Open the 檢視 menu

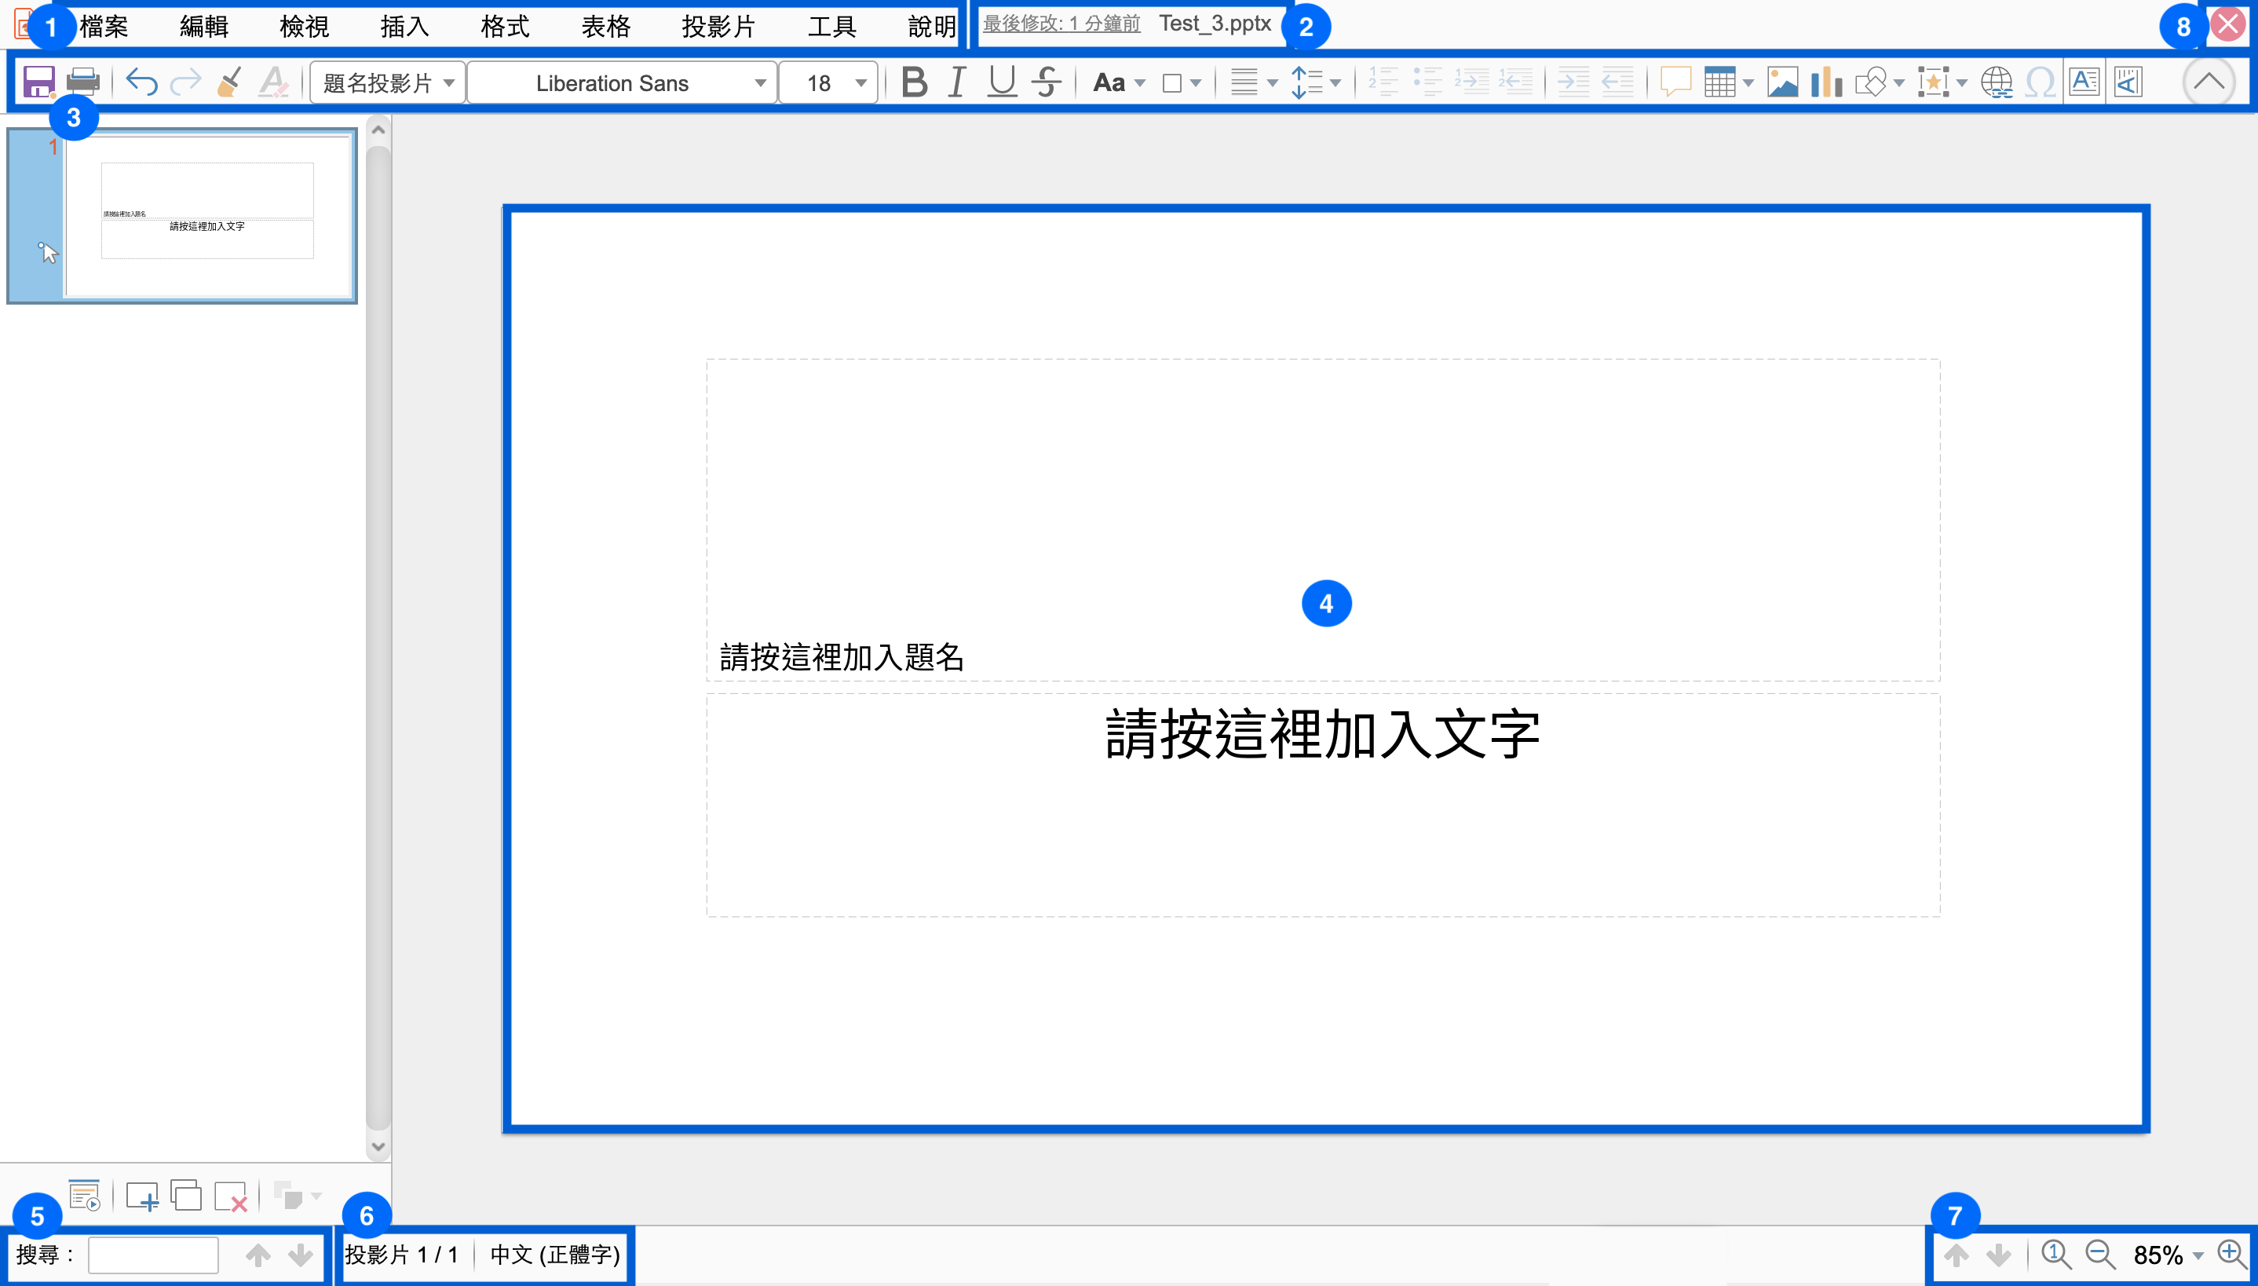pos(305,27)
